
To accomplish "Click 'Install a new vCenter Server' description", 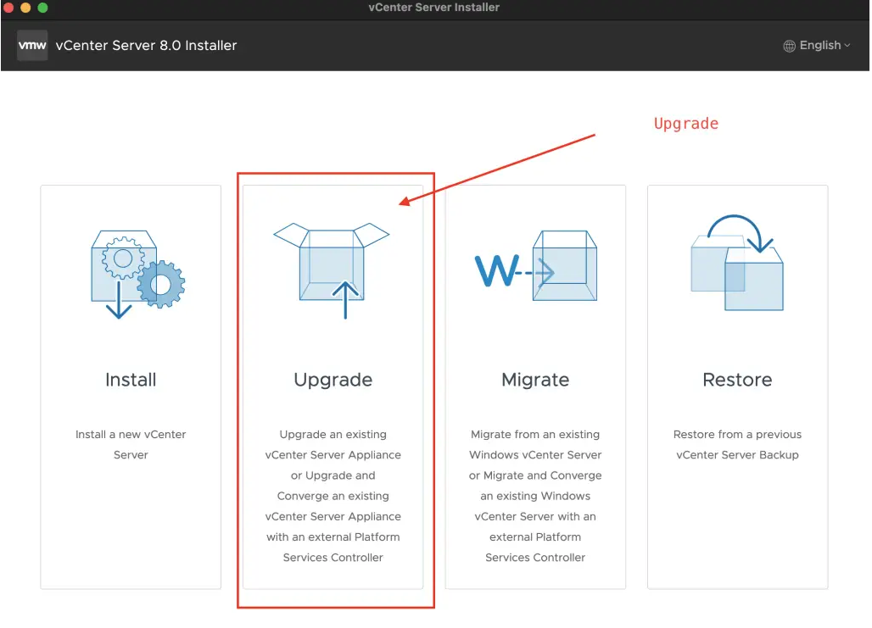I will pos(131,445).
